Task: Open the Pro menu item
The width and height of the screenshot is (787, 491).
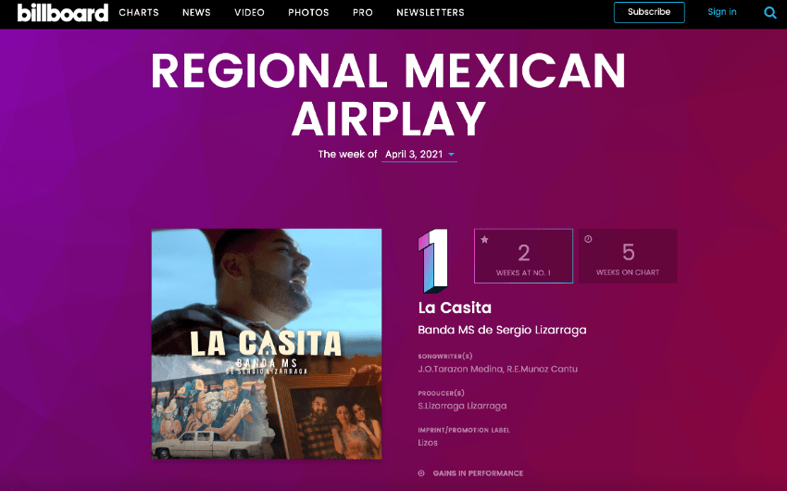Action: 362,13
